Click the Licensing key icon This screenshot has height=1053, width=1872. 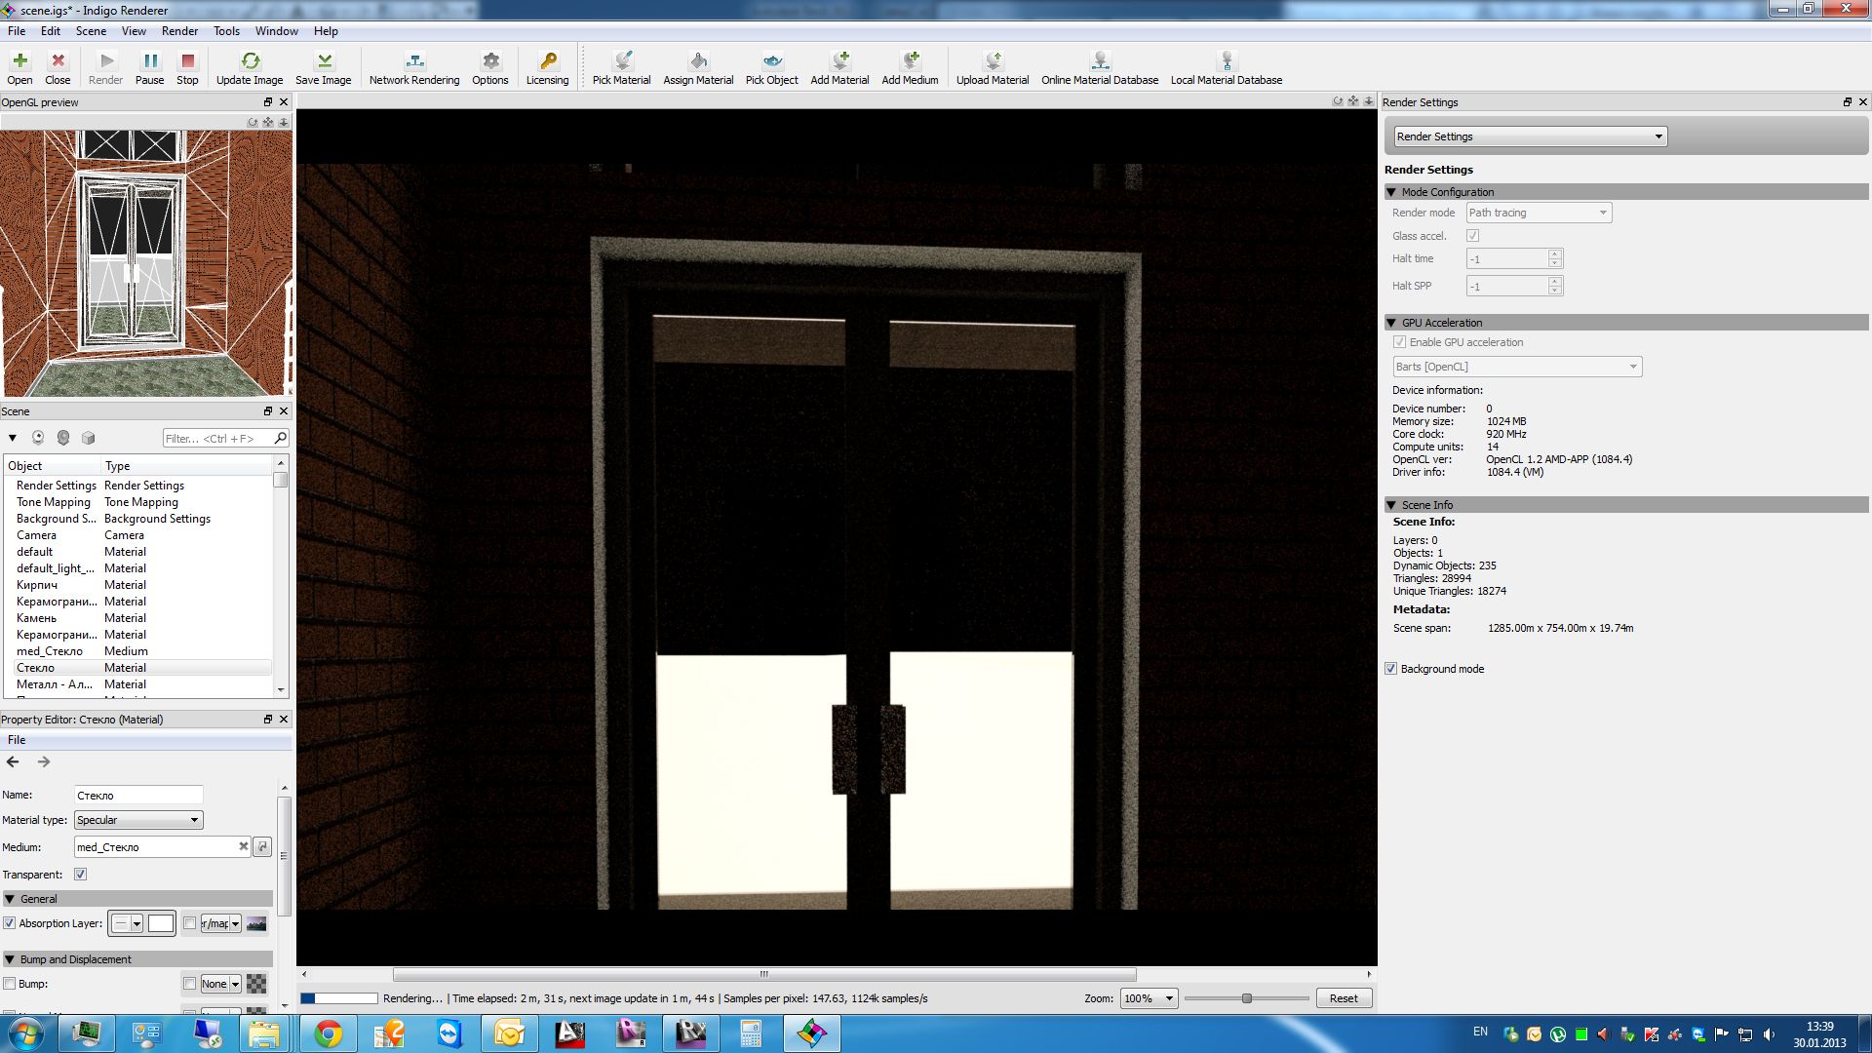point(547,61)
